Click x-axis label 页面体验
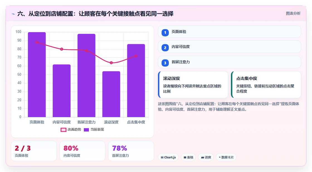 pos(37,122)
